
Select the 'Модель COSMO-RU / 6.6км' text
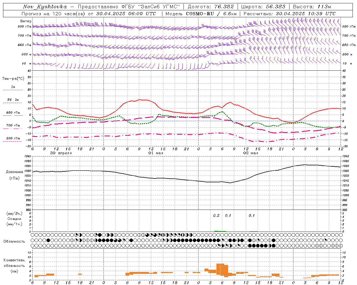click(201, 14)
